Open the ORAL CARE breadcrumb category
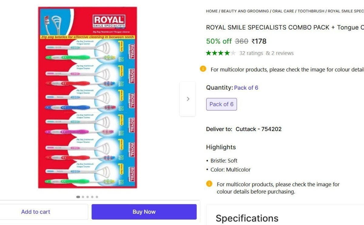This screenshot has width=364, height=225. point(283,11)
